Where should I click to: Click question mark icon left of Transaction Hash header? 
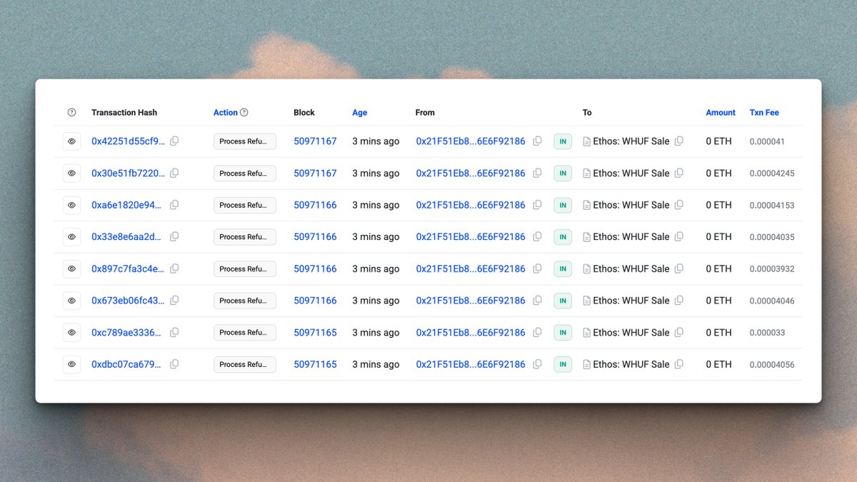pyautogui.click(x=71, y=112)
